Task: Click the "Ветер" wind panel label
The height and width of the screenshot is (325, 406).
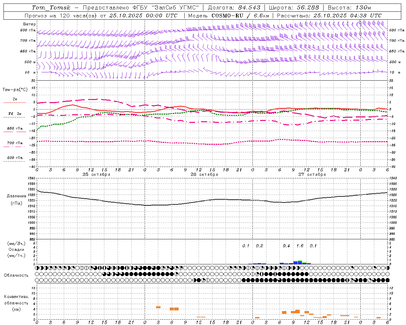Action: click(29, 24)
